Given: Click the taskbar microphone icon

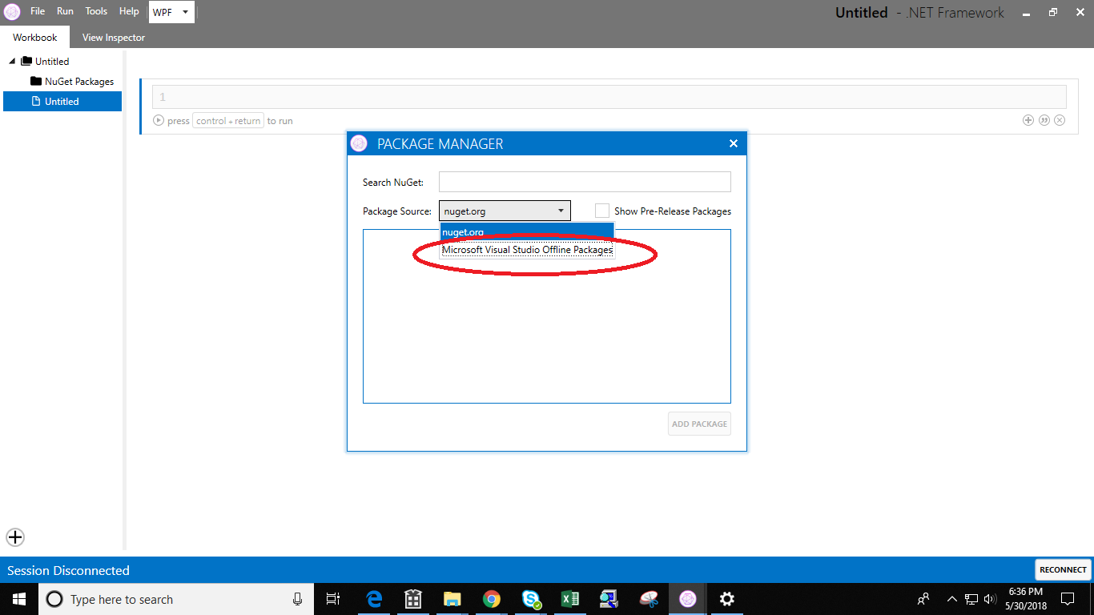Looking at the screenshot, I should (x=298, y=599).
